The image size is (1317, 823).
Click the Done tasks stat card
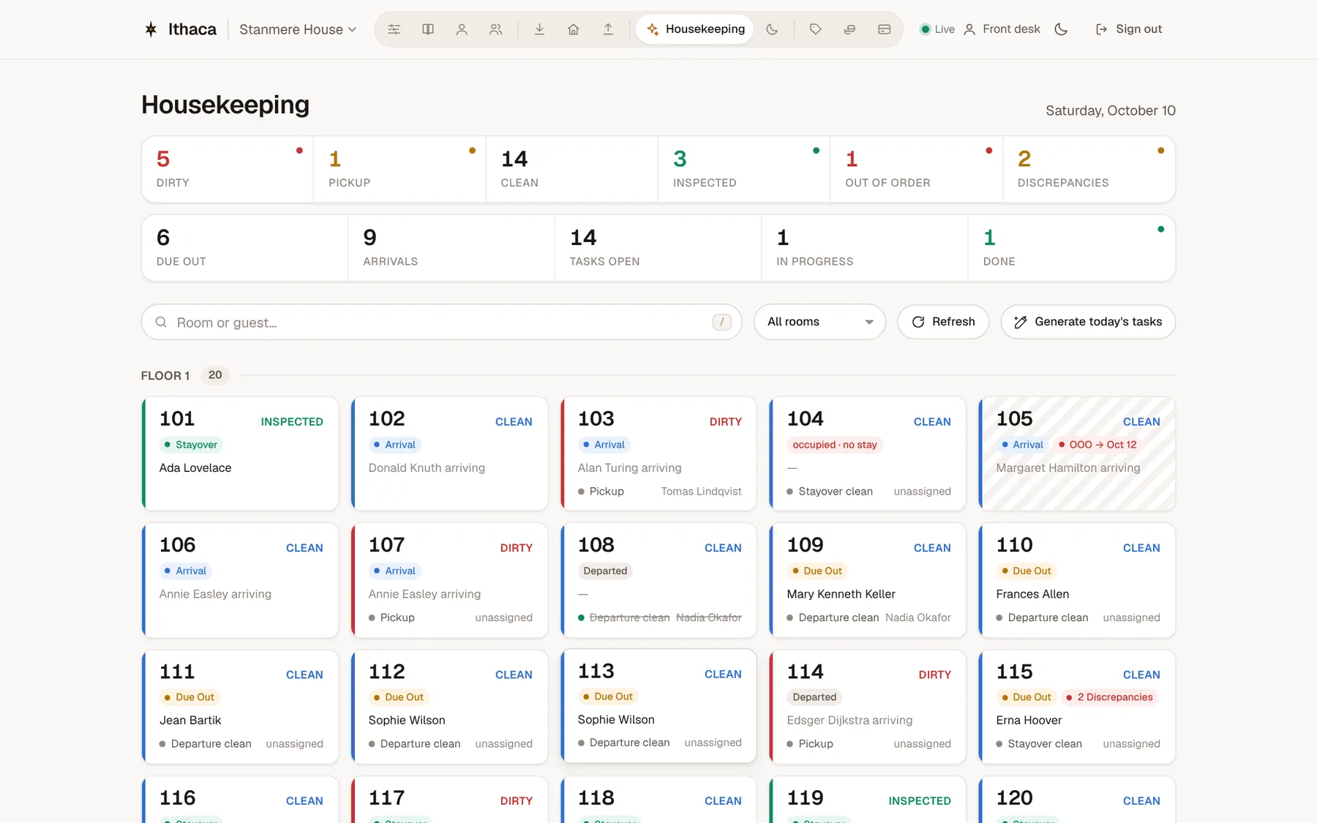(x=1071, y=248)
